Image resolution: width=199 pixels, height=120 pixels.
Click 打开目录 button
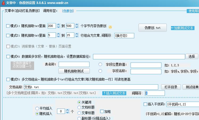pos(171,87)
